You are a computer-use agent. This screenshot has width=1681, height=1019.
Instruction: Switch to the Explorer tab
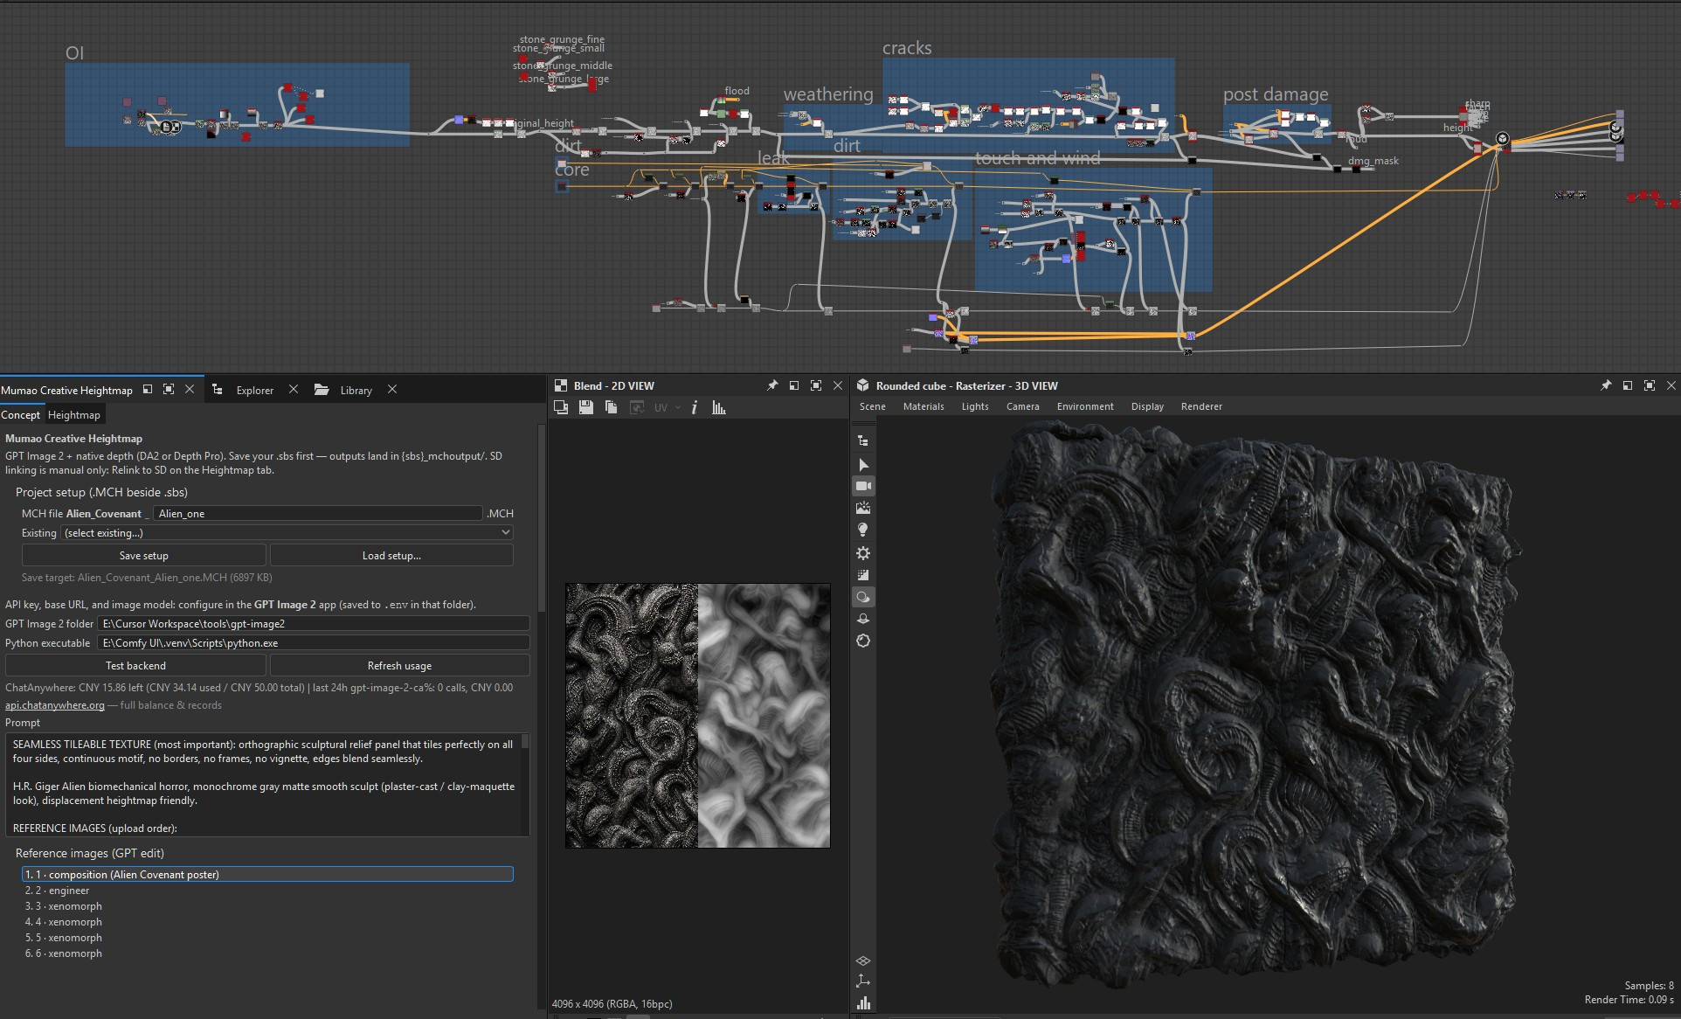tap(254, 391)
